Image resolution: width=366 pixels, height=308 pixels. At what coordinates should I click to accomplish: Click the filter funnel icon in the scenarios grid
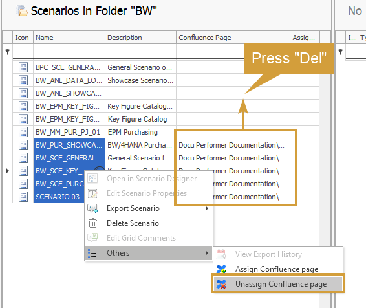(x=8, y=52)
